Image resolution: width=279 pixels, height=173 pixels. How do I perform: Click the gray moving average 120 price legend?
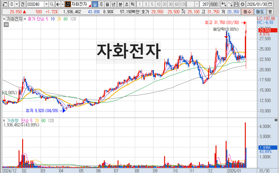pyautogui.click(x=73, y=19)
